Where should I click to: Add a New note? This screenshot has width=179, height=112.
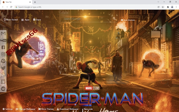pos(87,109)
